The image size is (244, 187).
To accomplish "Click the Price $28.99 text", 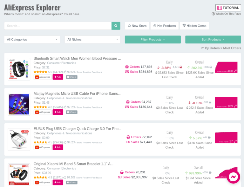I will coord(42,173).
